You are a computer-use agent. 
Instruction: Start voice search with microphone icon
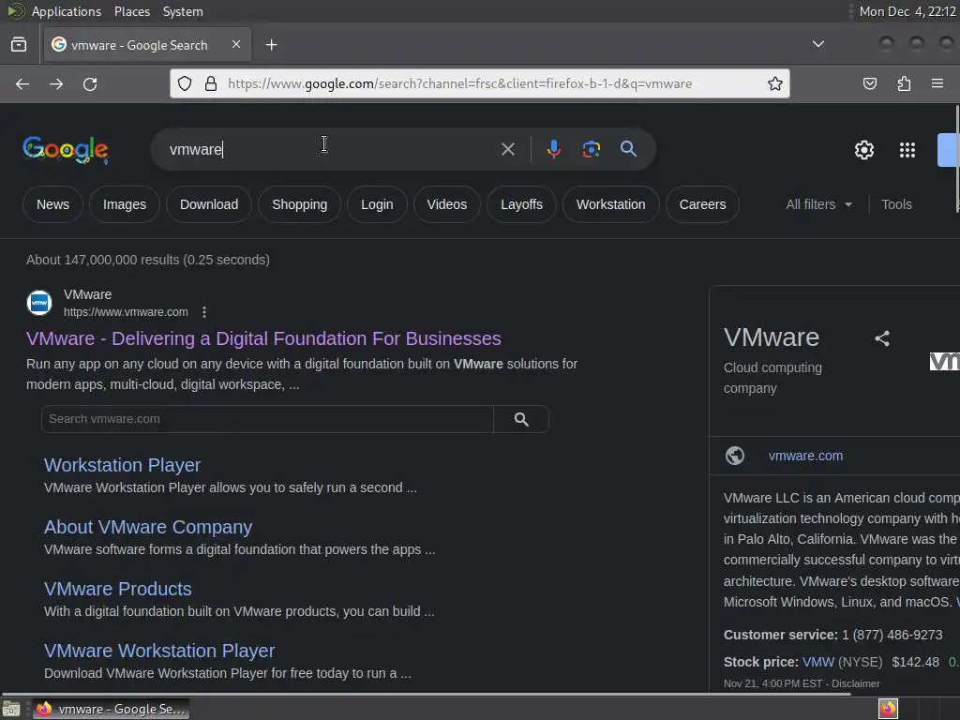point(553,149)
